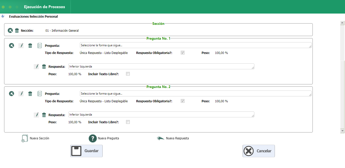Click the Cancelar button
The width and height of the screenshot is (345, 168).
pos(259,151)
